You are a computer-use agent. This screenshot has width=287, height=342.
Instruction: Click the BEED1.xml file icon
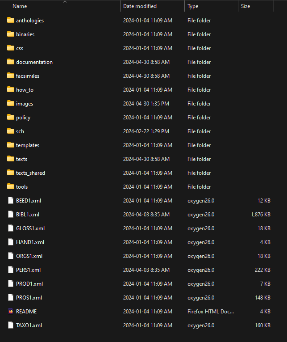10,200
